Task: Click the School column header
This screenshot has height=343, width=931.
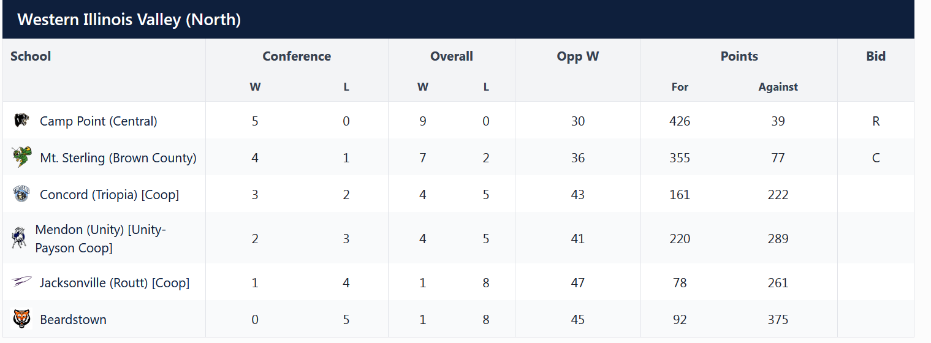Action: click(x=31, y=56)
